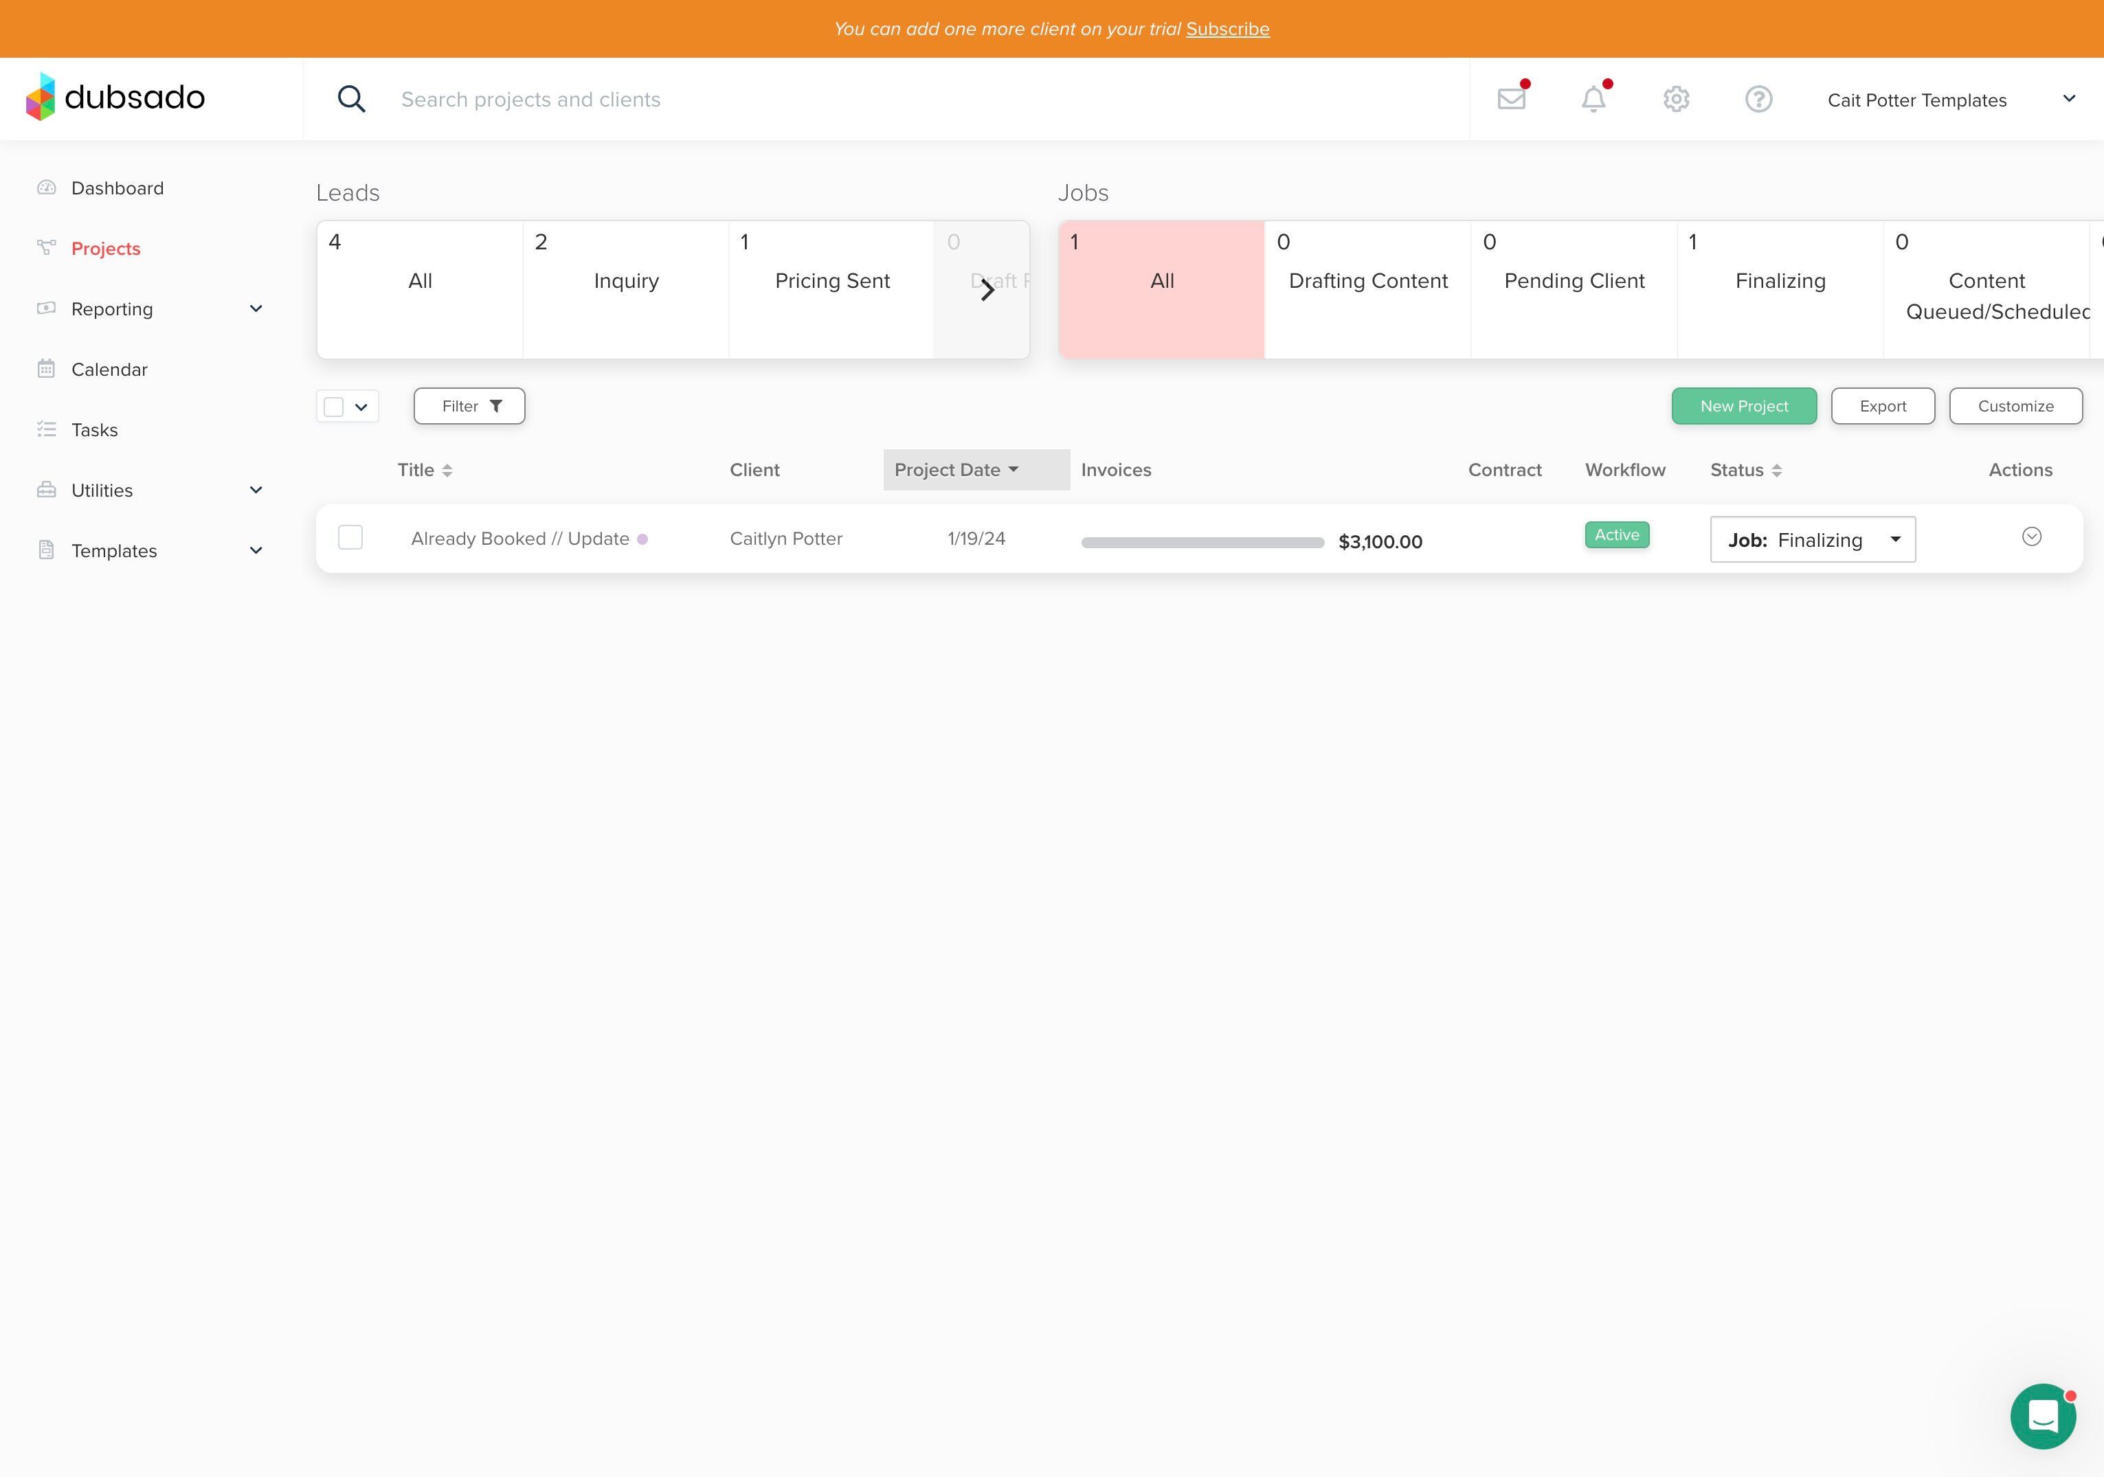Click the Dubsado logo
This screenshot has height=1477, width=2104.
(115, 97)
